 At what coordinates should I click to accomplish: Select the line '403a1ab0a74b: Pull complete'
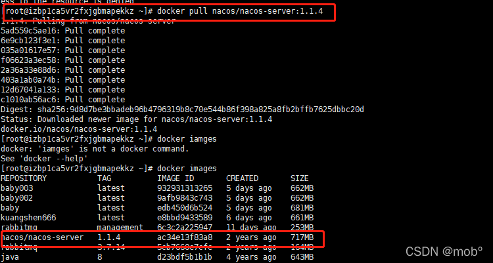coord(63,80)
